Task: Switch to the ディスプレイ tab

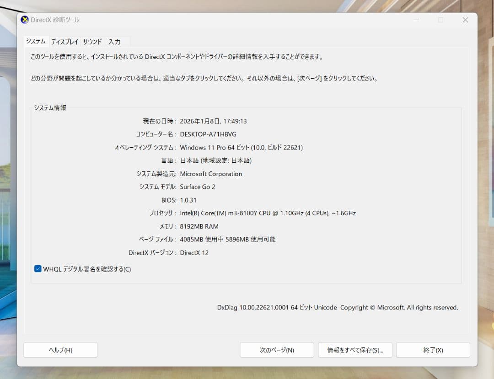Action: 64,42
